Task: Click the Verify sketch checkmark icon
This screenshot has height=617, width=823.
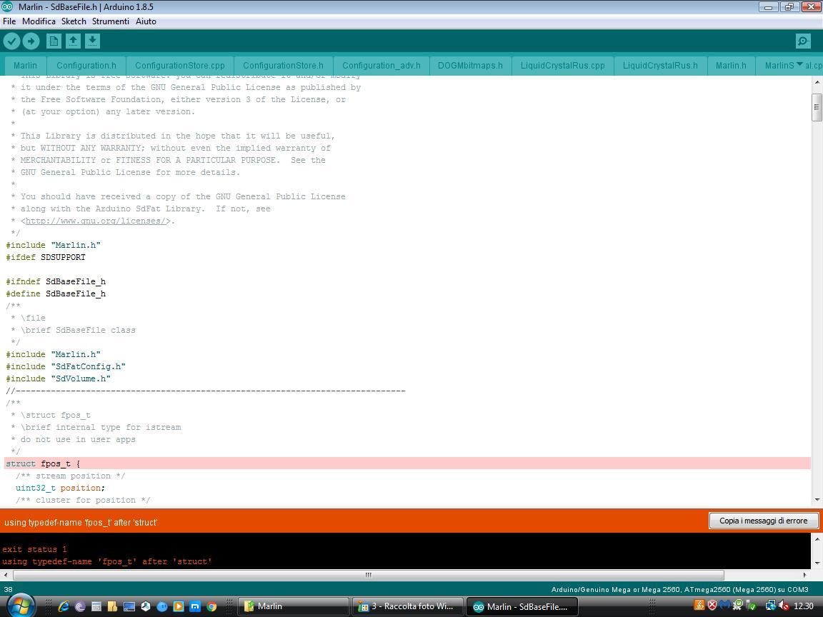Action: [11, 41]
